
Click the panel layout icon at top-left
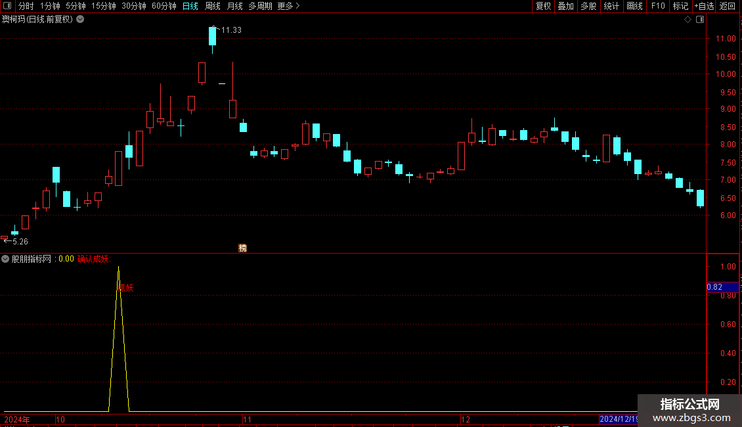click(7, 6)
